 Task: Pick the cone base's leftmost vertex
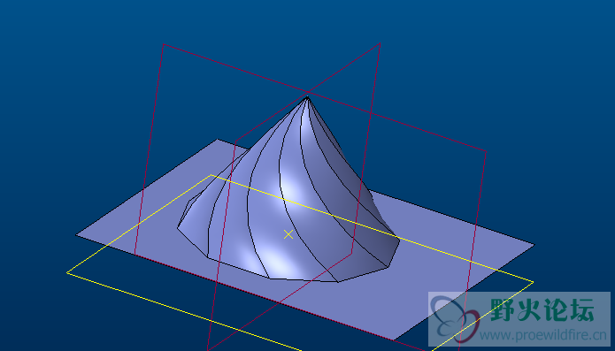(x=177, y=227)
